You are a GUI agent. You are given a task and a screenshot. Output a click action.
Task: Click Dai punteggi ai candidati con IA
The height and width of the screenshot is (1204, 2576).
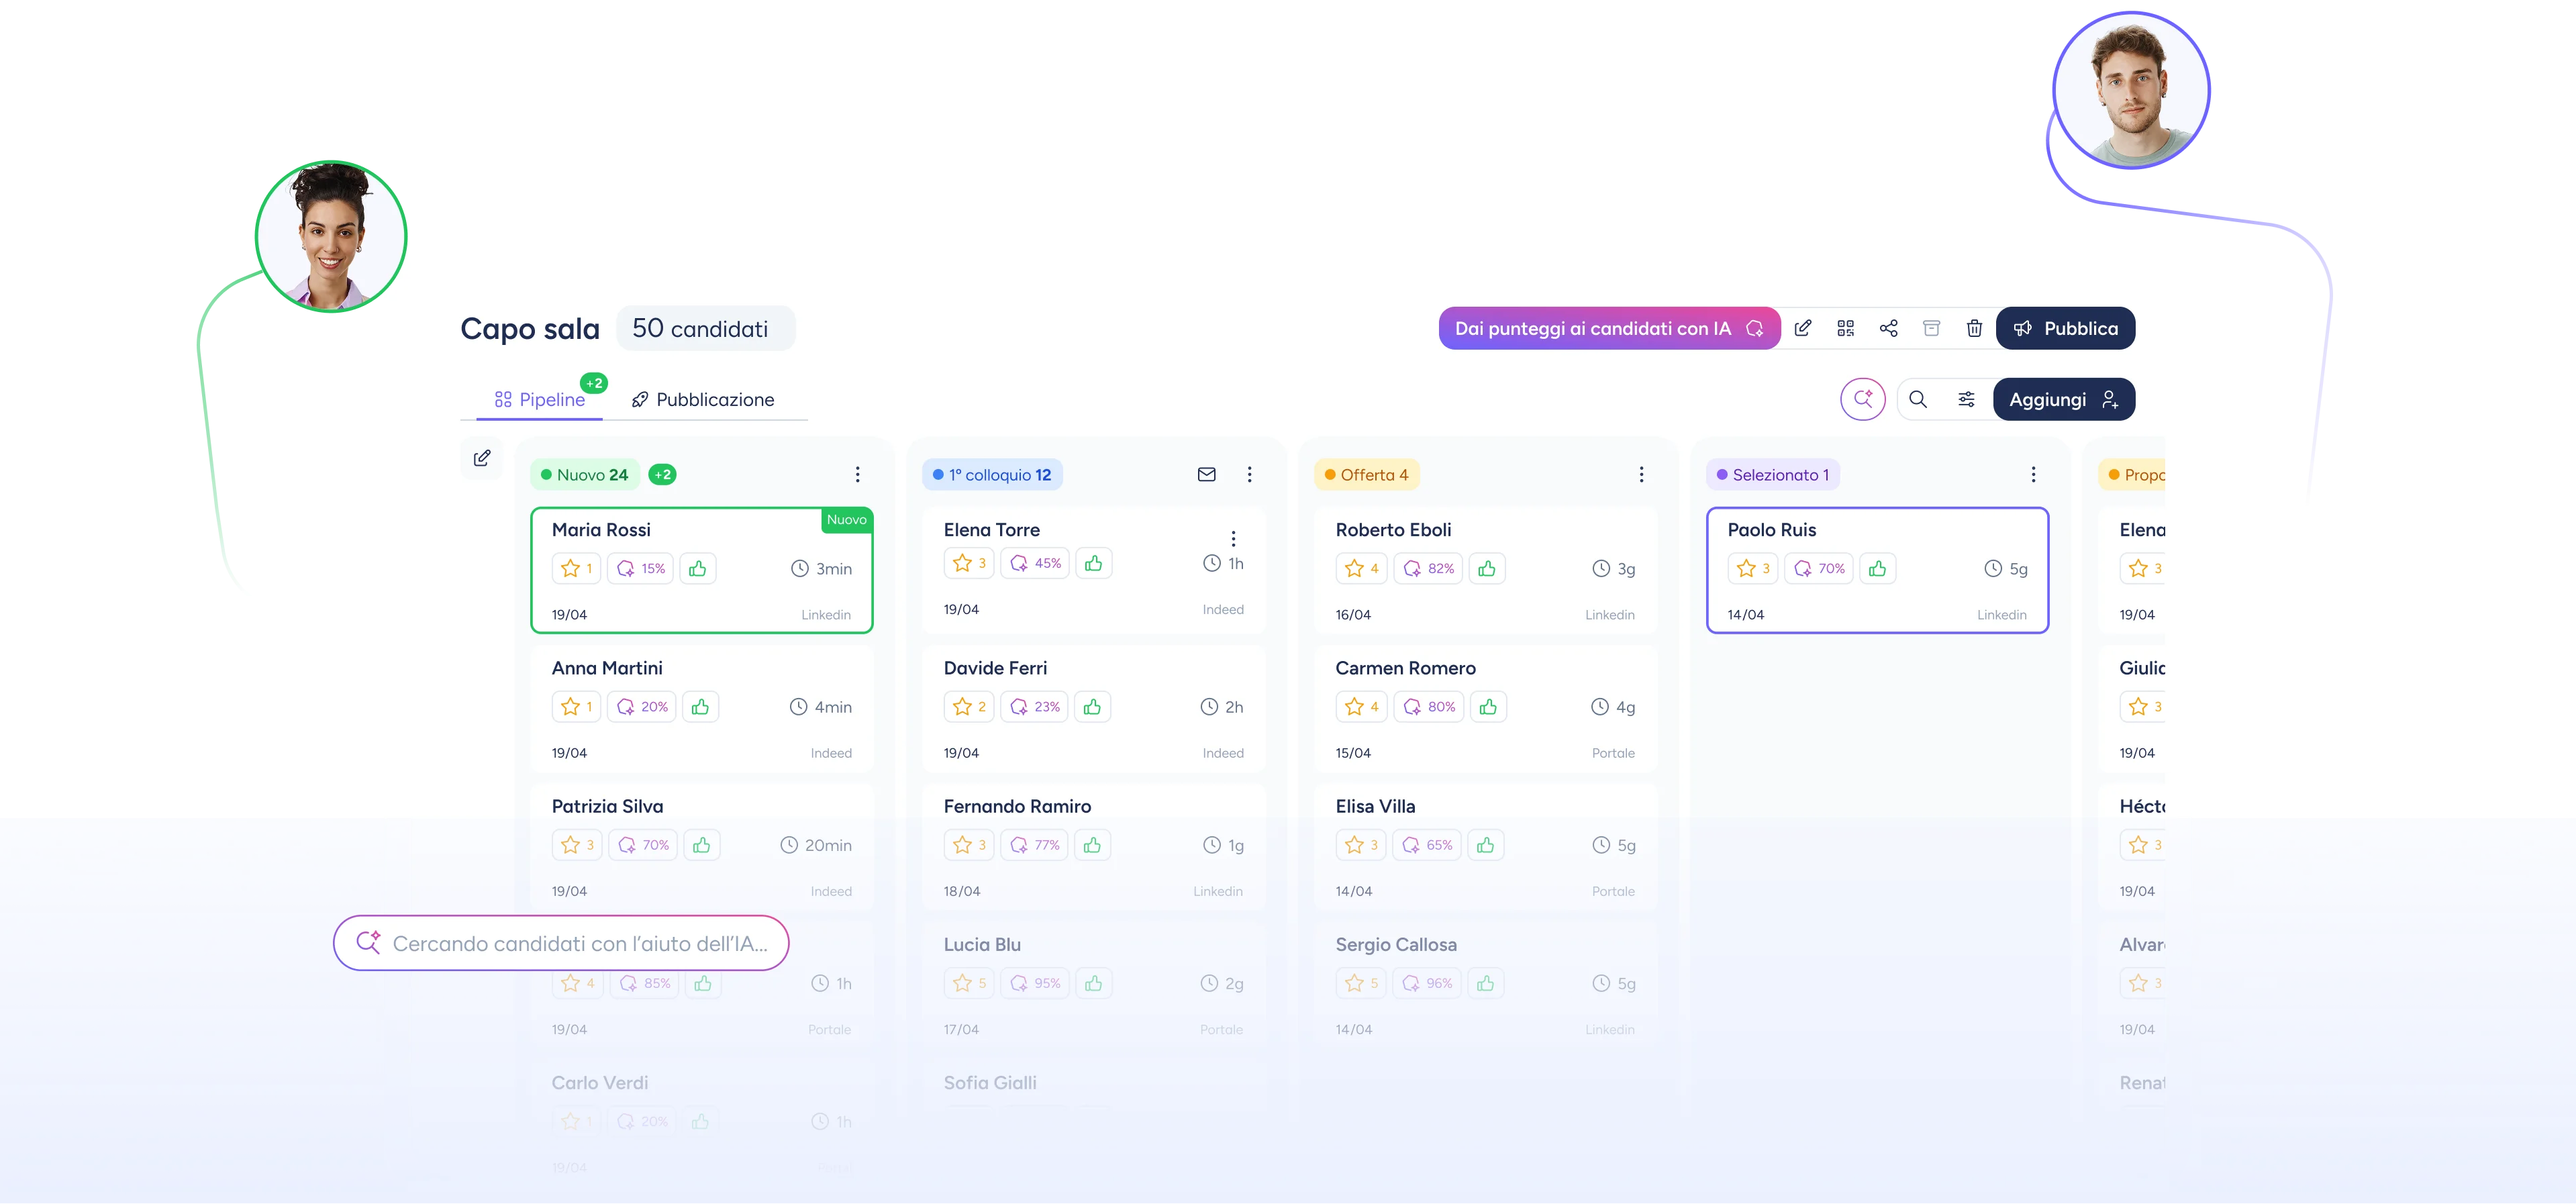(1609, 328)
